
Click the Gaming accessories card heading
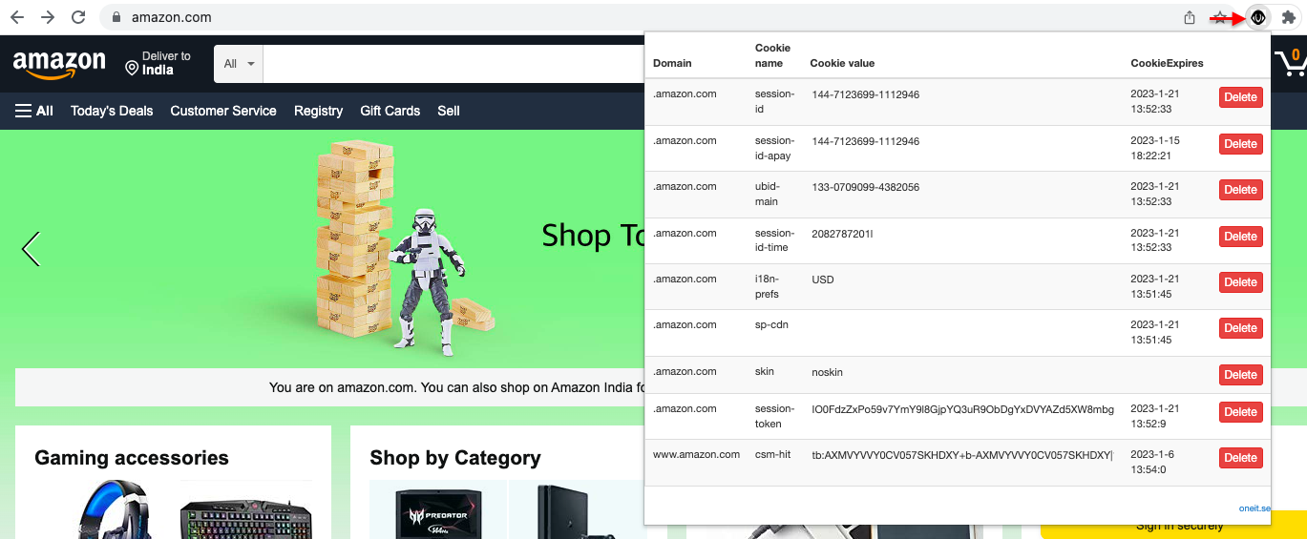(x=132, y=458)
